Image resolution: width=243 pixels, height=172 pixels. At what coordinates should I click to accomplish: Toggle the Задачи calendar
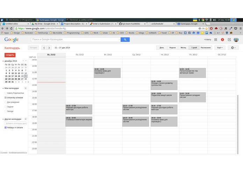[6, 107]
